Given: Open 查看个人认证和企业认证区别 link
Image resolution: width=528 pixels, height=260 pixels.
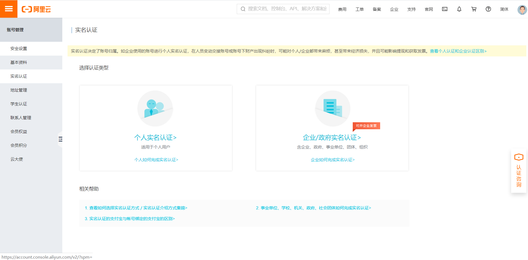Looking at the screenshot, I should pyautogui.click(x=458, y=51).
